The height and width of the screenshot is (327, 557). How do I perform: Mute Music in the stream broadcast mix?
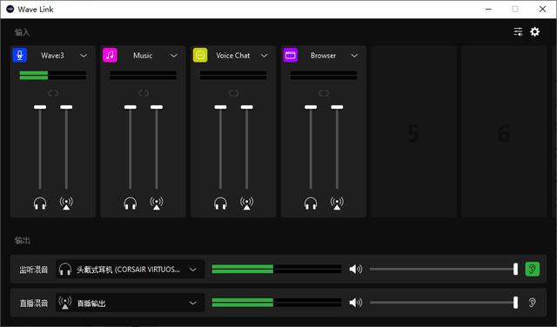pos(157,204)
